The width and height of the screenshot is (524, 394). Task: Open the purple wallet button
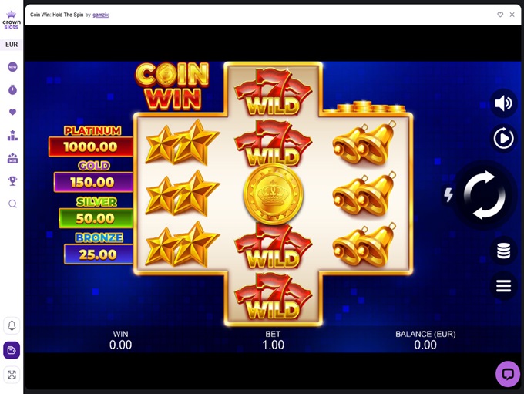click(x=12, y=350)
